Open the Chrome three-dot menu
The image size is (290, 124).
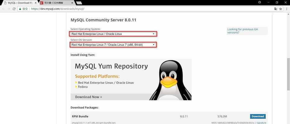point(287,9)
